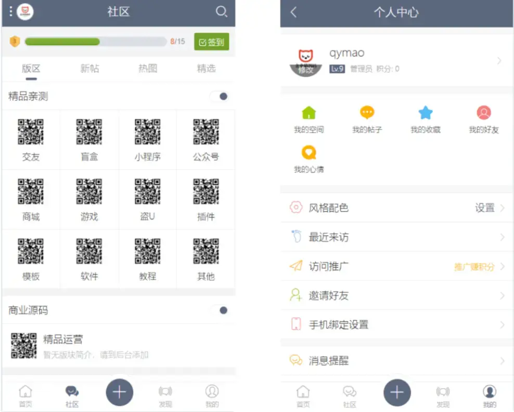The image size is (514, 412).
Task: Open the 交友 QR code thumbnail
Action: point(31,132)
